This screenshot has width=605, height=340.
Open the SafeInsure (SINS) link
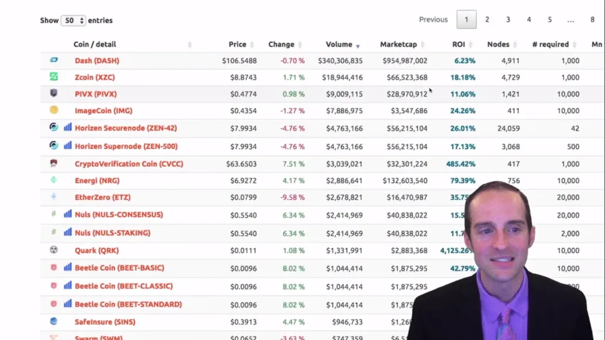[105, 322]
